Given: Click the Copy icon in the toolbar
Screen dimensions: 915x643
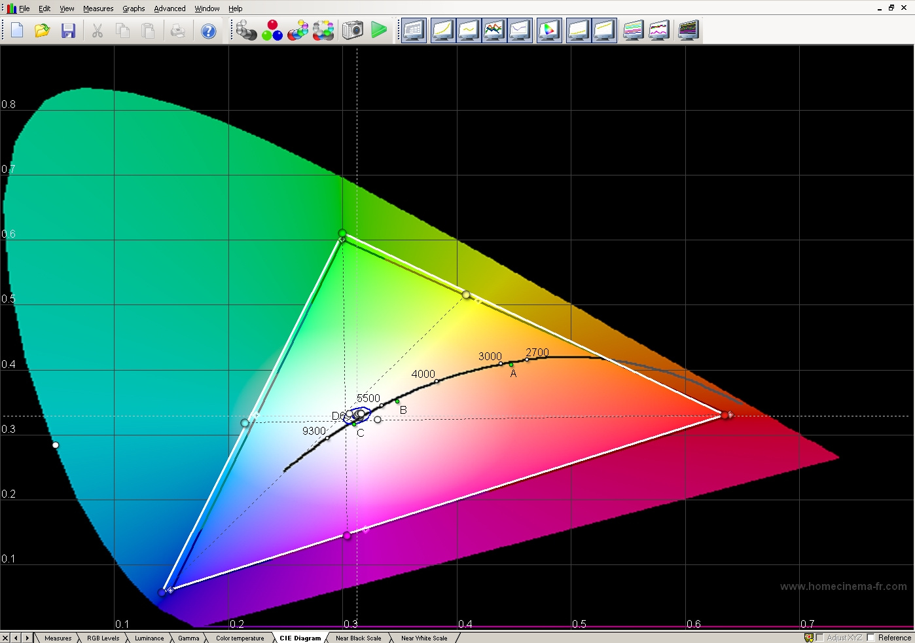Looking at the screenshot, I should coord(122,31).
